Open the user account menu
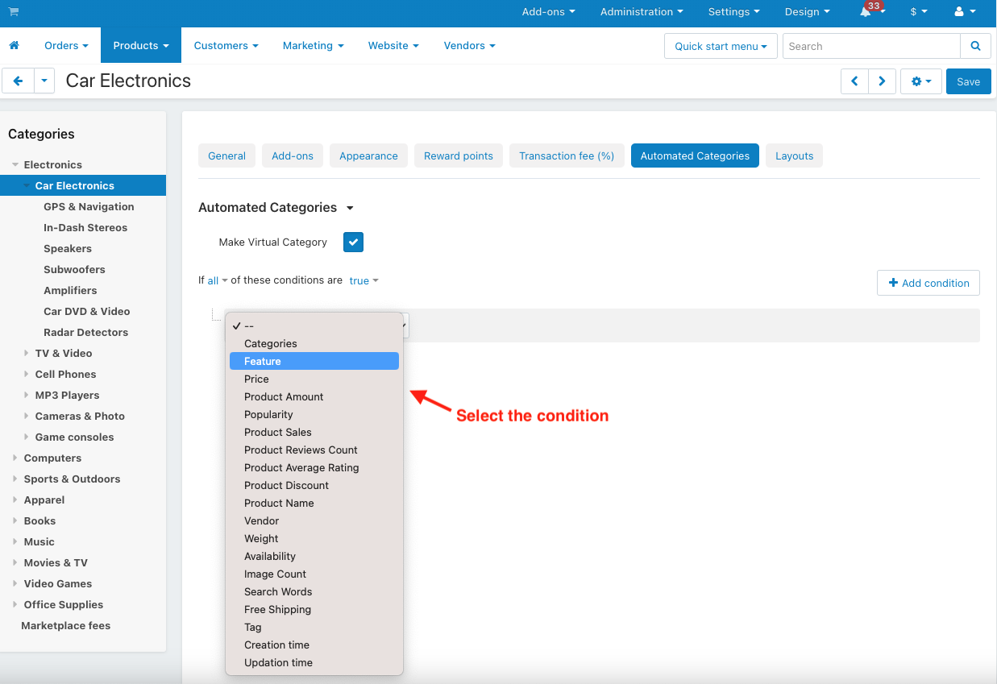 [x=965, y=12]
